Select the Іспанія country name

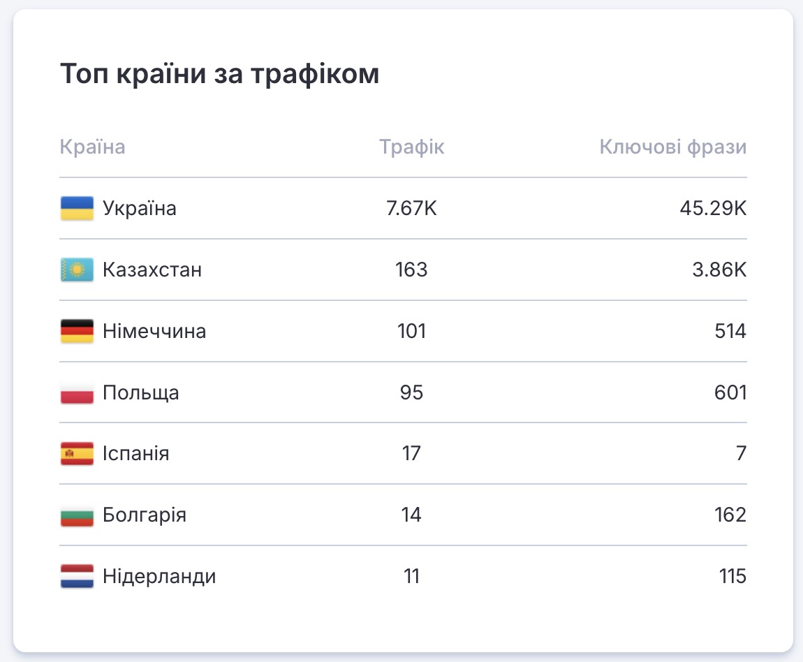pyautogui.click(x=136, y=454)
